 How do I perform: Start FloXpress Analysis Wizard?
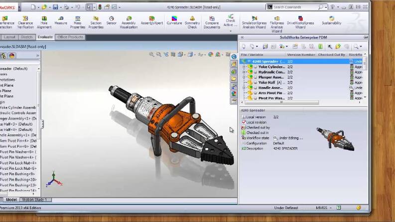pos(276,24)
